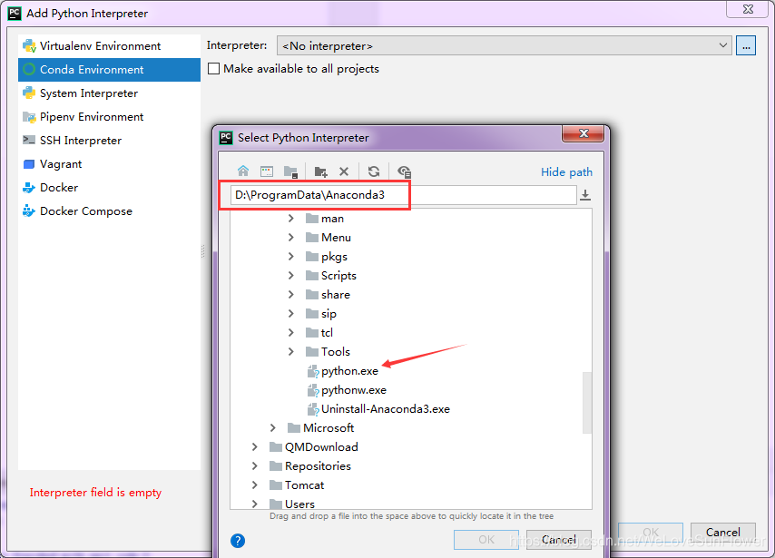
Task: Expand the Scripts folder
Action: (291, 275)
